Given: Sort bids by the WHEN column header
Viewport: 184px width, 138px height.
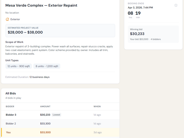Looking at the screenshot, I should point(97,106).
